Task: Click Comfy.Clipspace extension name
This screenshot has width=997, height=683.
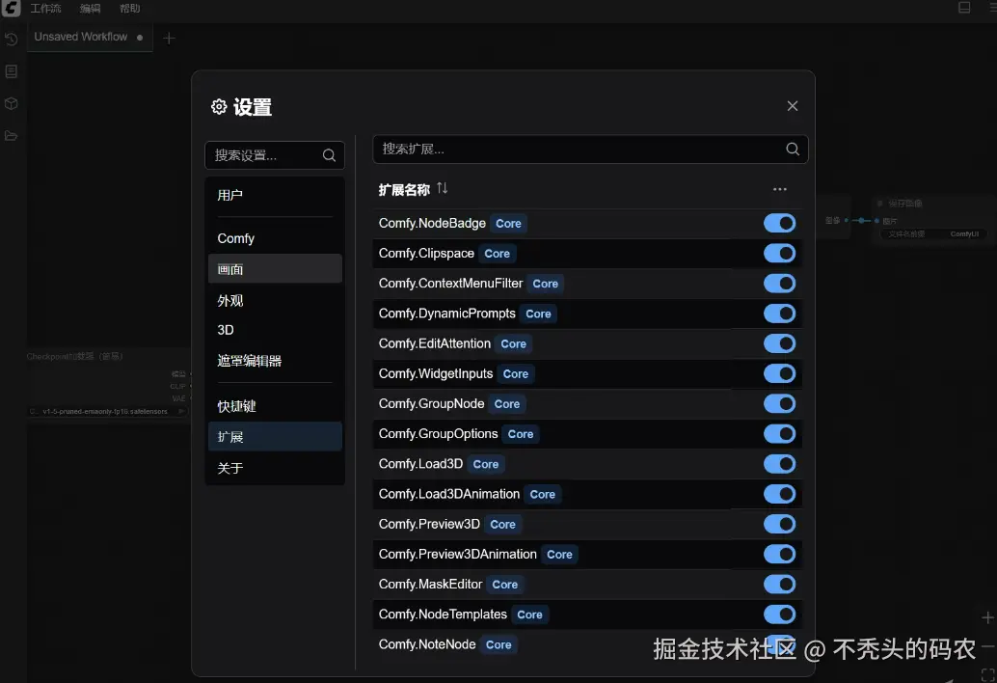Action: pyautogui.click(x=426, y=253)
